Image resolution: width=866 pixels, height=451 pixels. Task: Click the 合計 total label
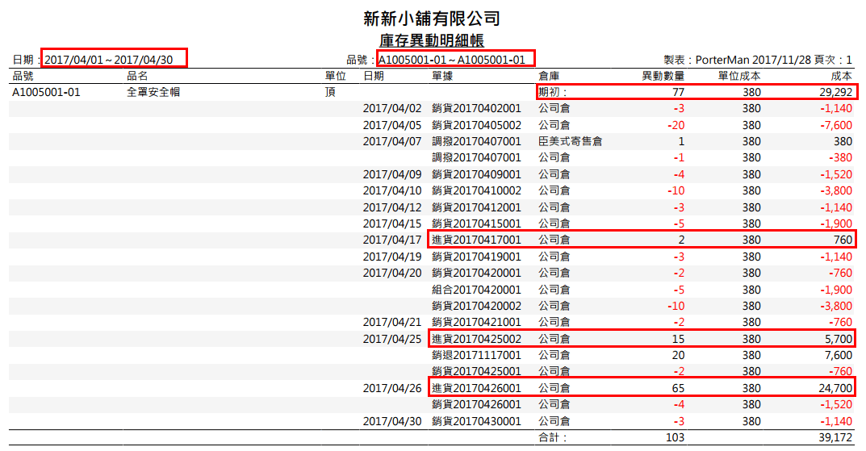pyautogui.click(x=552, y=438)
